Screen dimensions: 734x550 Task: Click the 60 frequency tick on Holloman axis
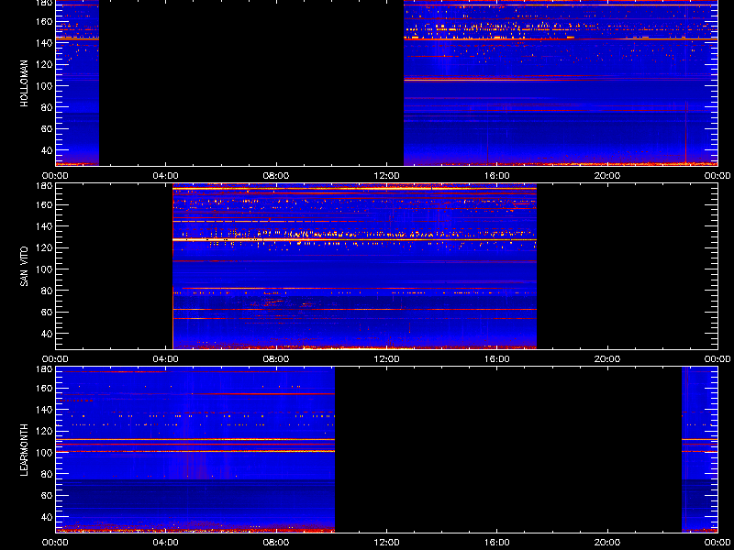pyautogui.click(x=45, y=128)
